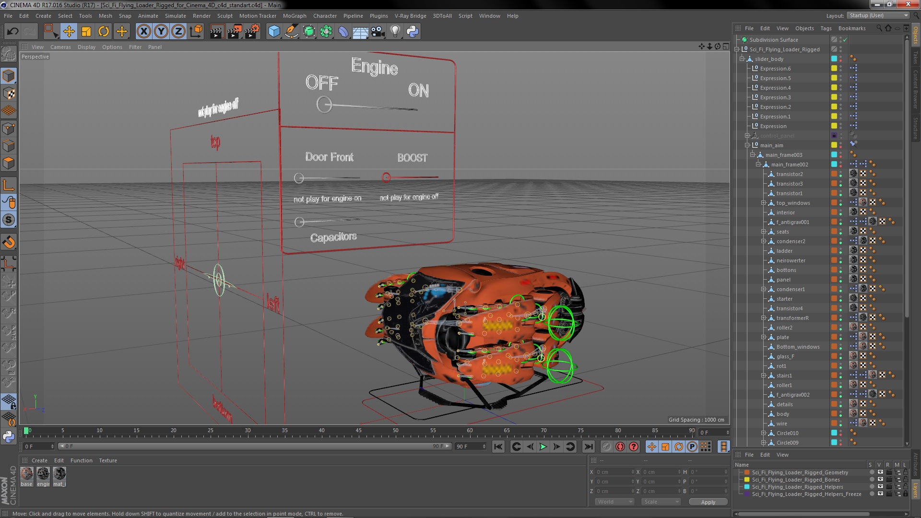921x518 pixels.
Task: Click the cyan layer swatch of slider_body
Action: (x=834, y=59)
